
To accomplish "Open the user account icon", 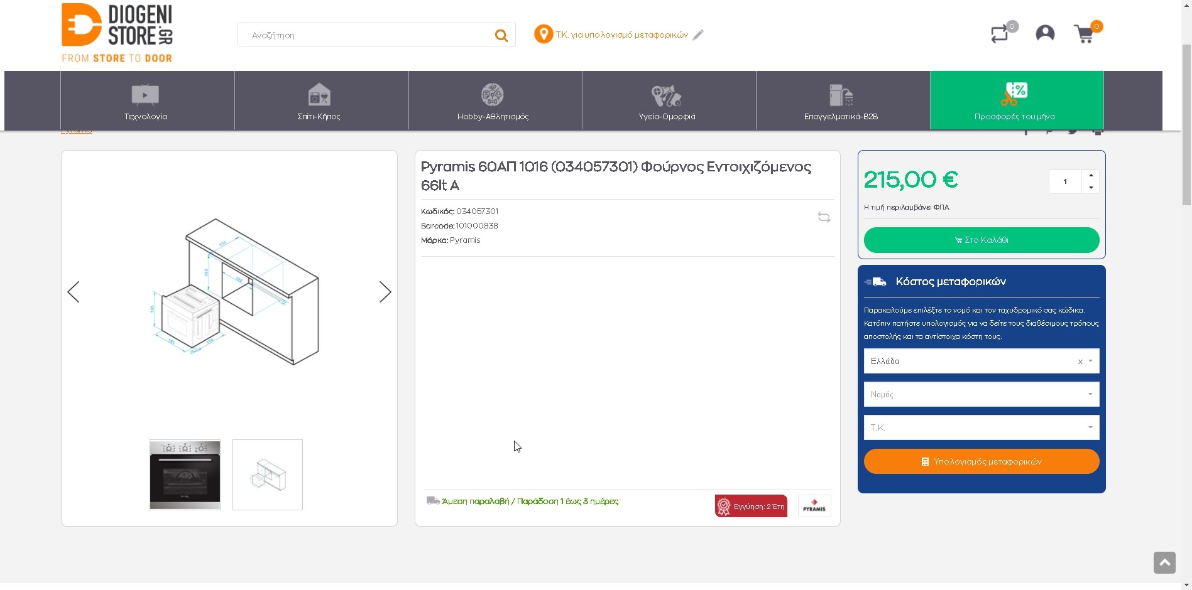I will [x=1045, y=33].
